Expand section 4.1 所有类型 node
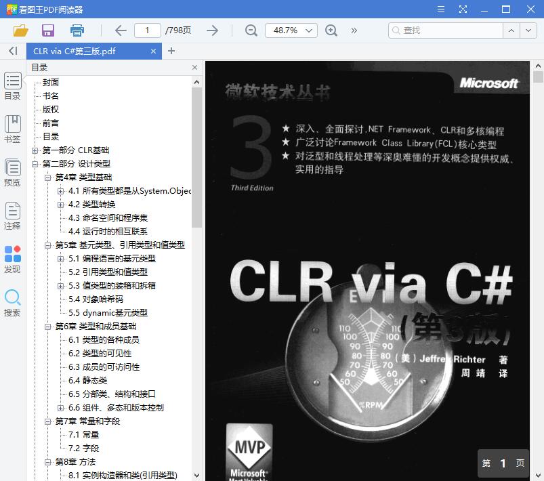Image resolution: width=544 pixels, height=481 pixels. coord(61,191)
